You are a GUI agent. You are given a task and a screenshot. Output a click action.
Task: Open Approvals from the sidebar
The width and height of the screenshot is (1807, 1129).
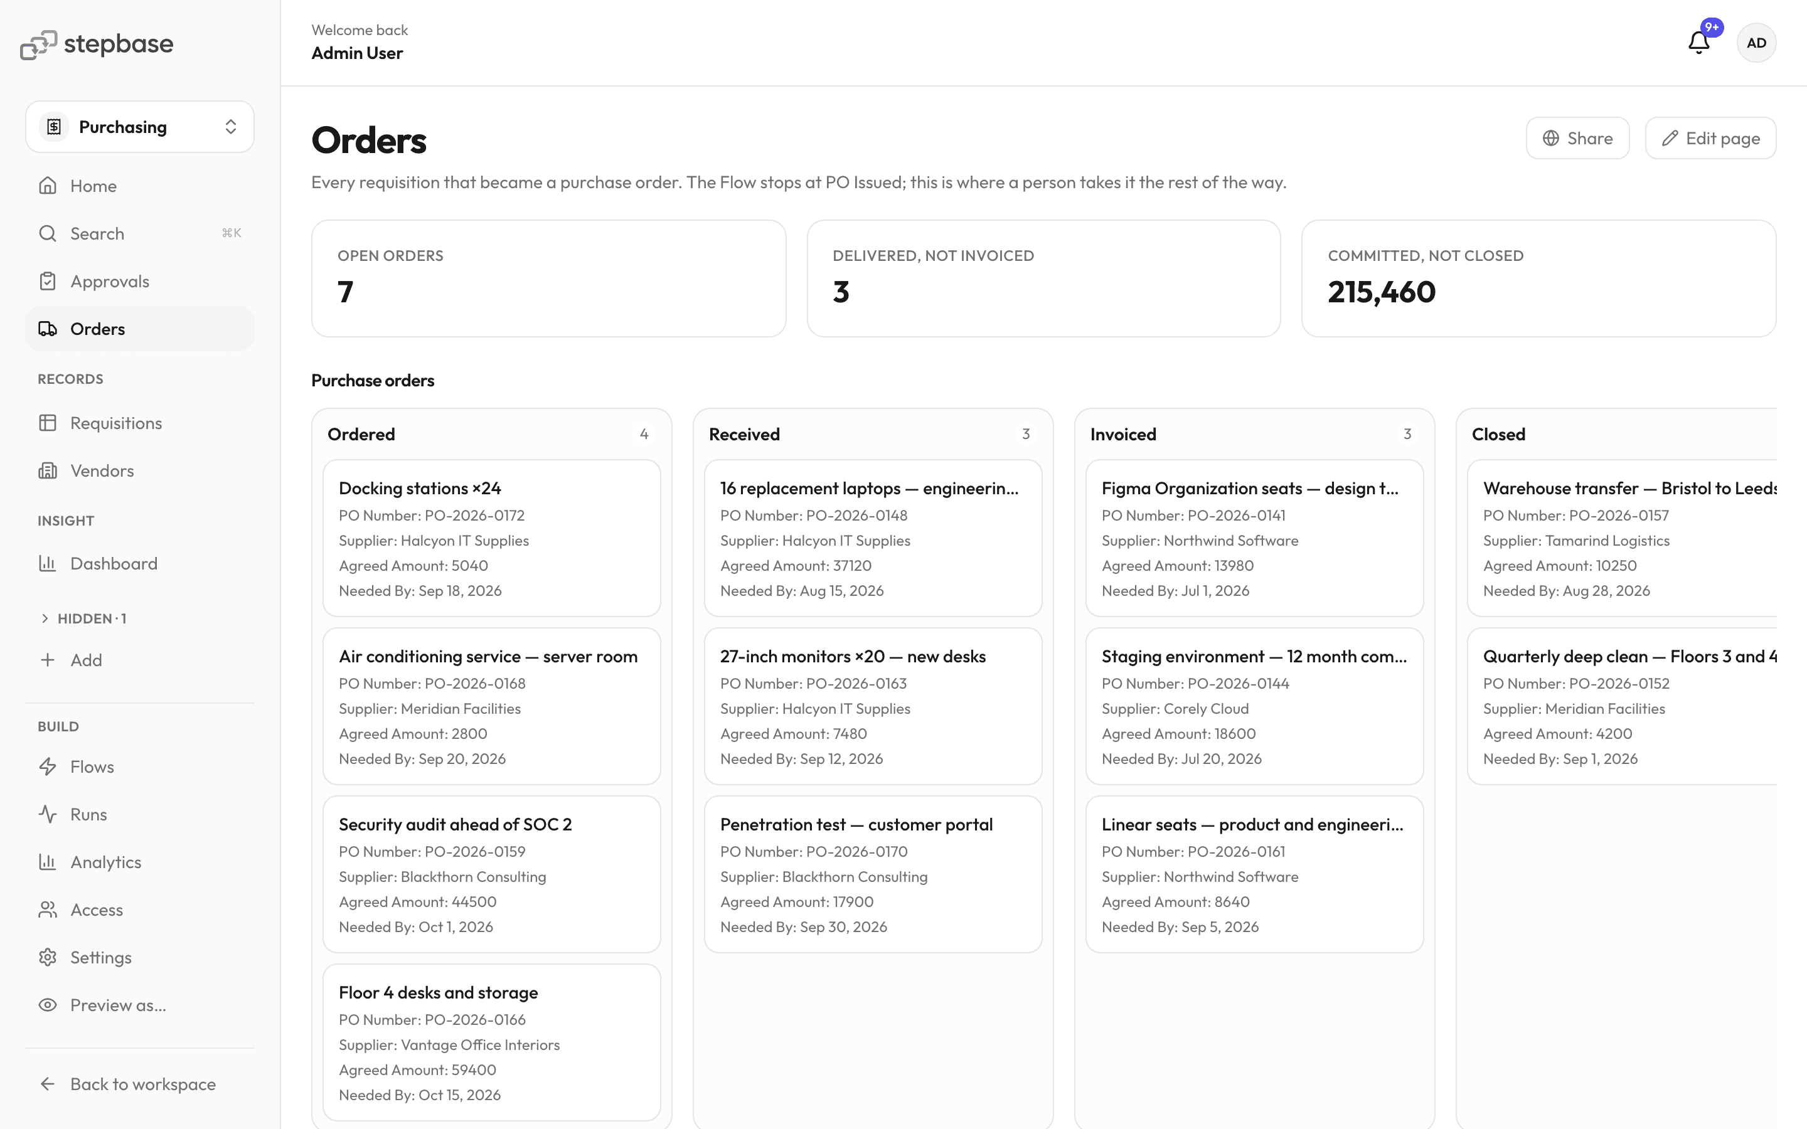(x=140, y=281)
